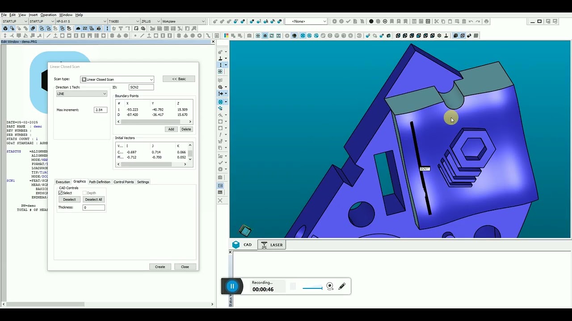Viewport: 572px width, 321px height.
Task: Click the << Basic button
Action: (x=179, y=79)
